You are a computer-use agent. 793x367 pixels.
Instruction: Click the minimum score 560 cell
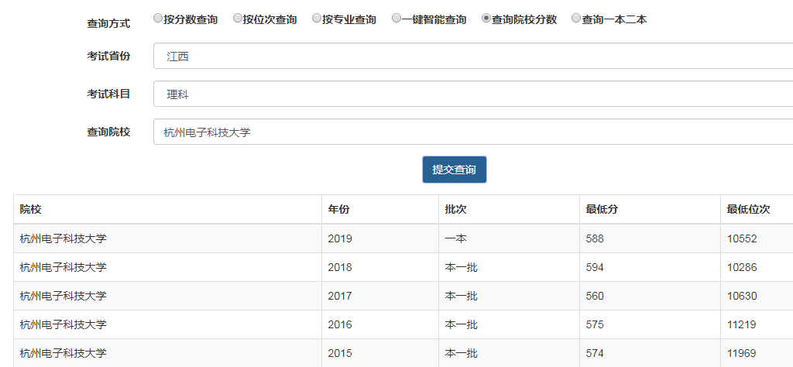coord(650,296)
